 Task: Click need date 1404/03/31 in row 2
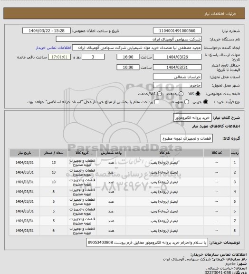coord(24,172)
